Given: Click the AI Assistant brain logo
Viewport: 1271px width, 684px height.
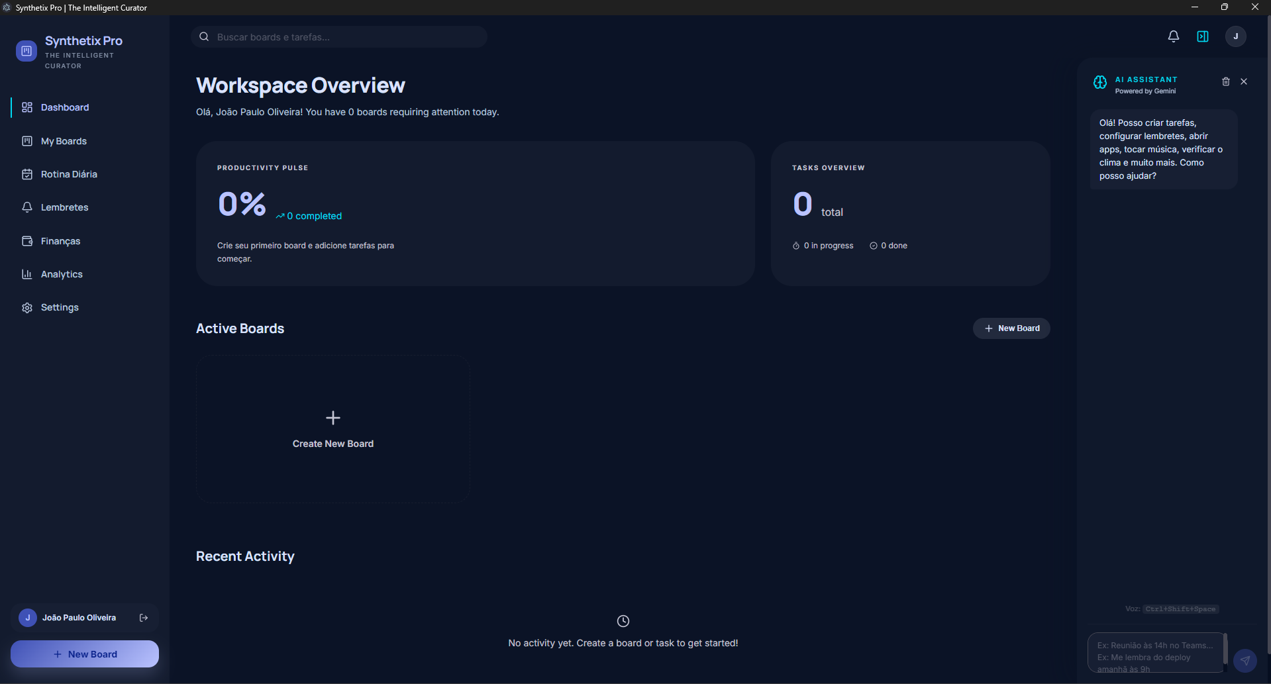Looking at the screenshot, I should [x=1099, y=82].
